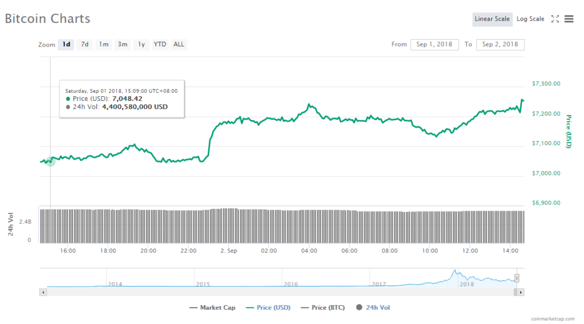Image resolution: width=584 pixels, height=324 pixels.
Task: Select the 7d zoom range
Action: coord(84,44)
